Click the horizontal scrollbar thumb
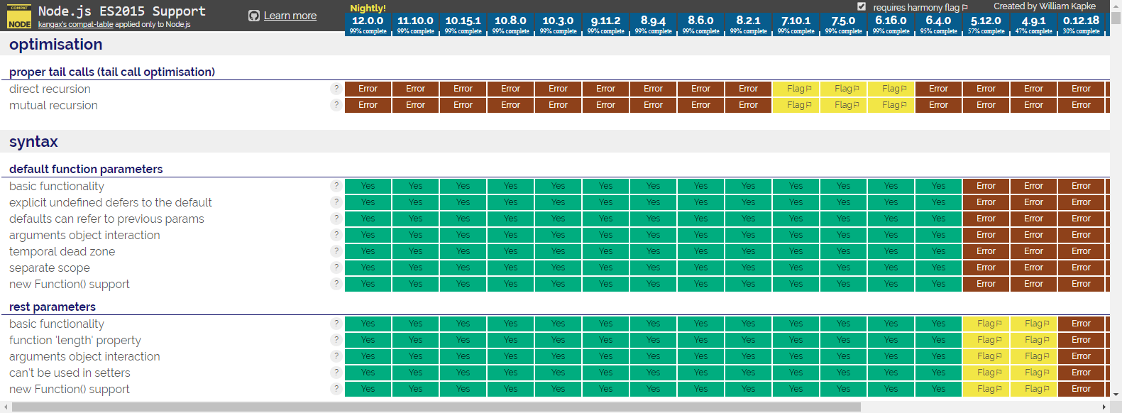Screen dimensions: 1122x413 click(436, 407)
